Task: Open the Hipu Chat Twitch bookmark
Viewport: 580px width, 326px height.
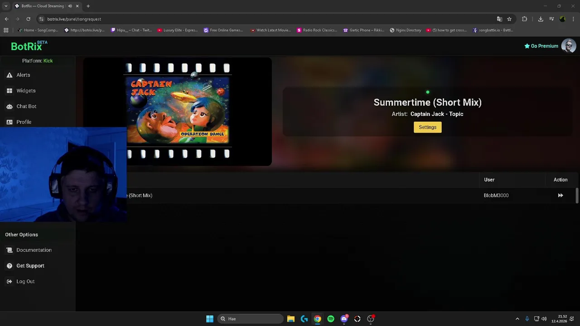Action: coord(132,30)
